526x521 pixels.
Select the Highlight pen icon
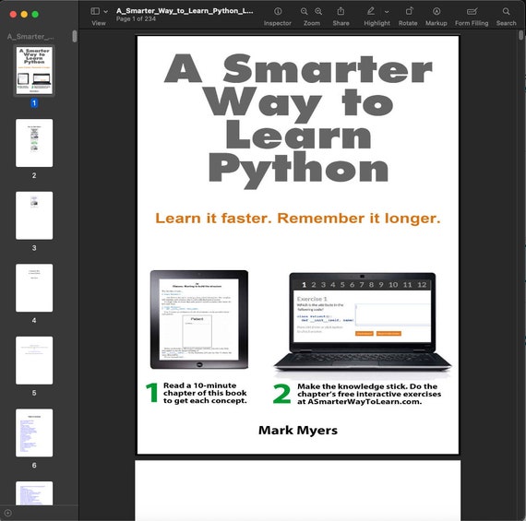click(370, 11)
